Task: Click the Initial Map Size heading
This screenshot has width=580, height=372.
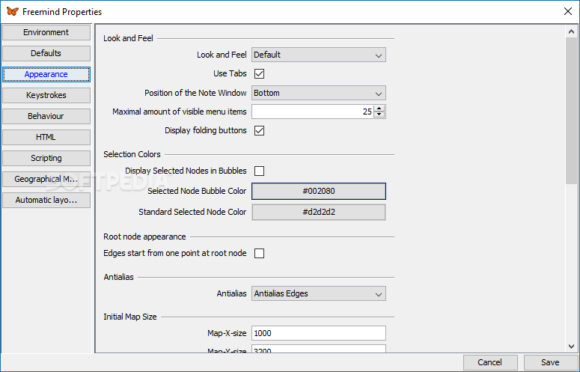Action: pyautogui.click(x=130, y=317)
